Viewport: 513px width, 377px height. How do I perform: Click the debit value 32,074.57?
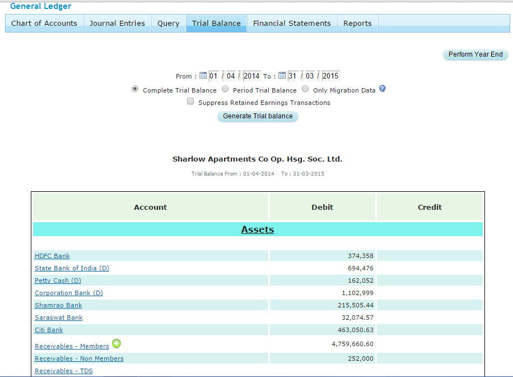358,318
